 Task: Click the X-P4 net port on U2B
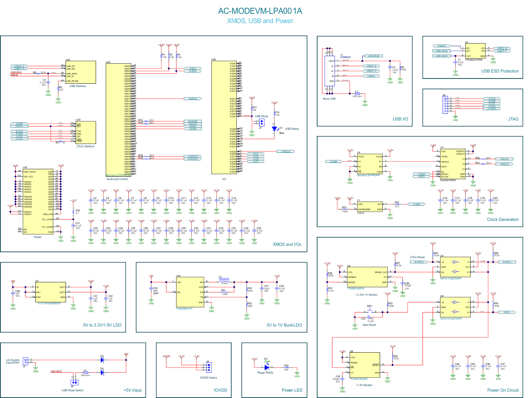(x=255, y=154)
